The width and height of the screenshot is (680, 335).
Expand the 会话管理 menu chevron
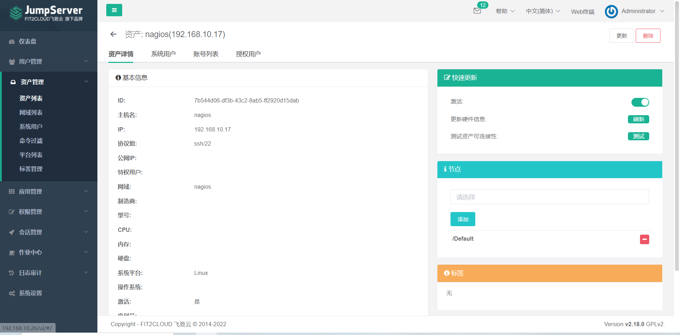pyautogui.click(x=86, y=232)
